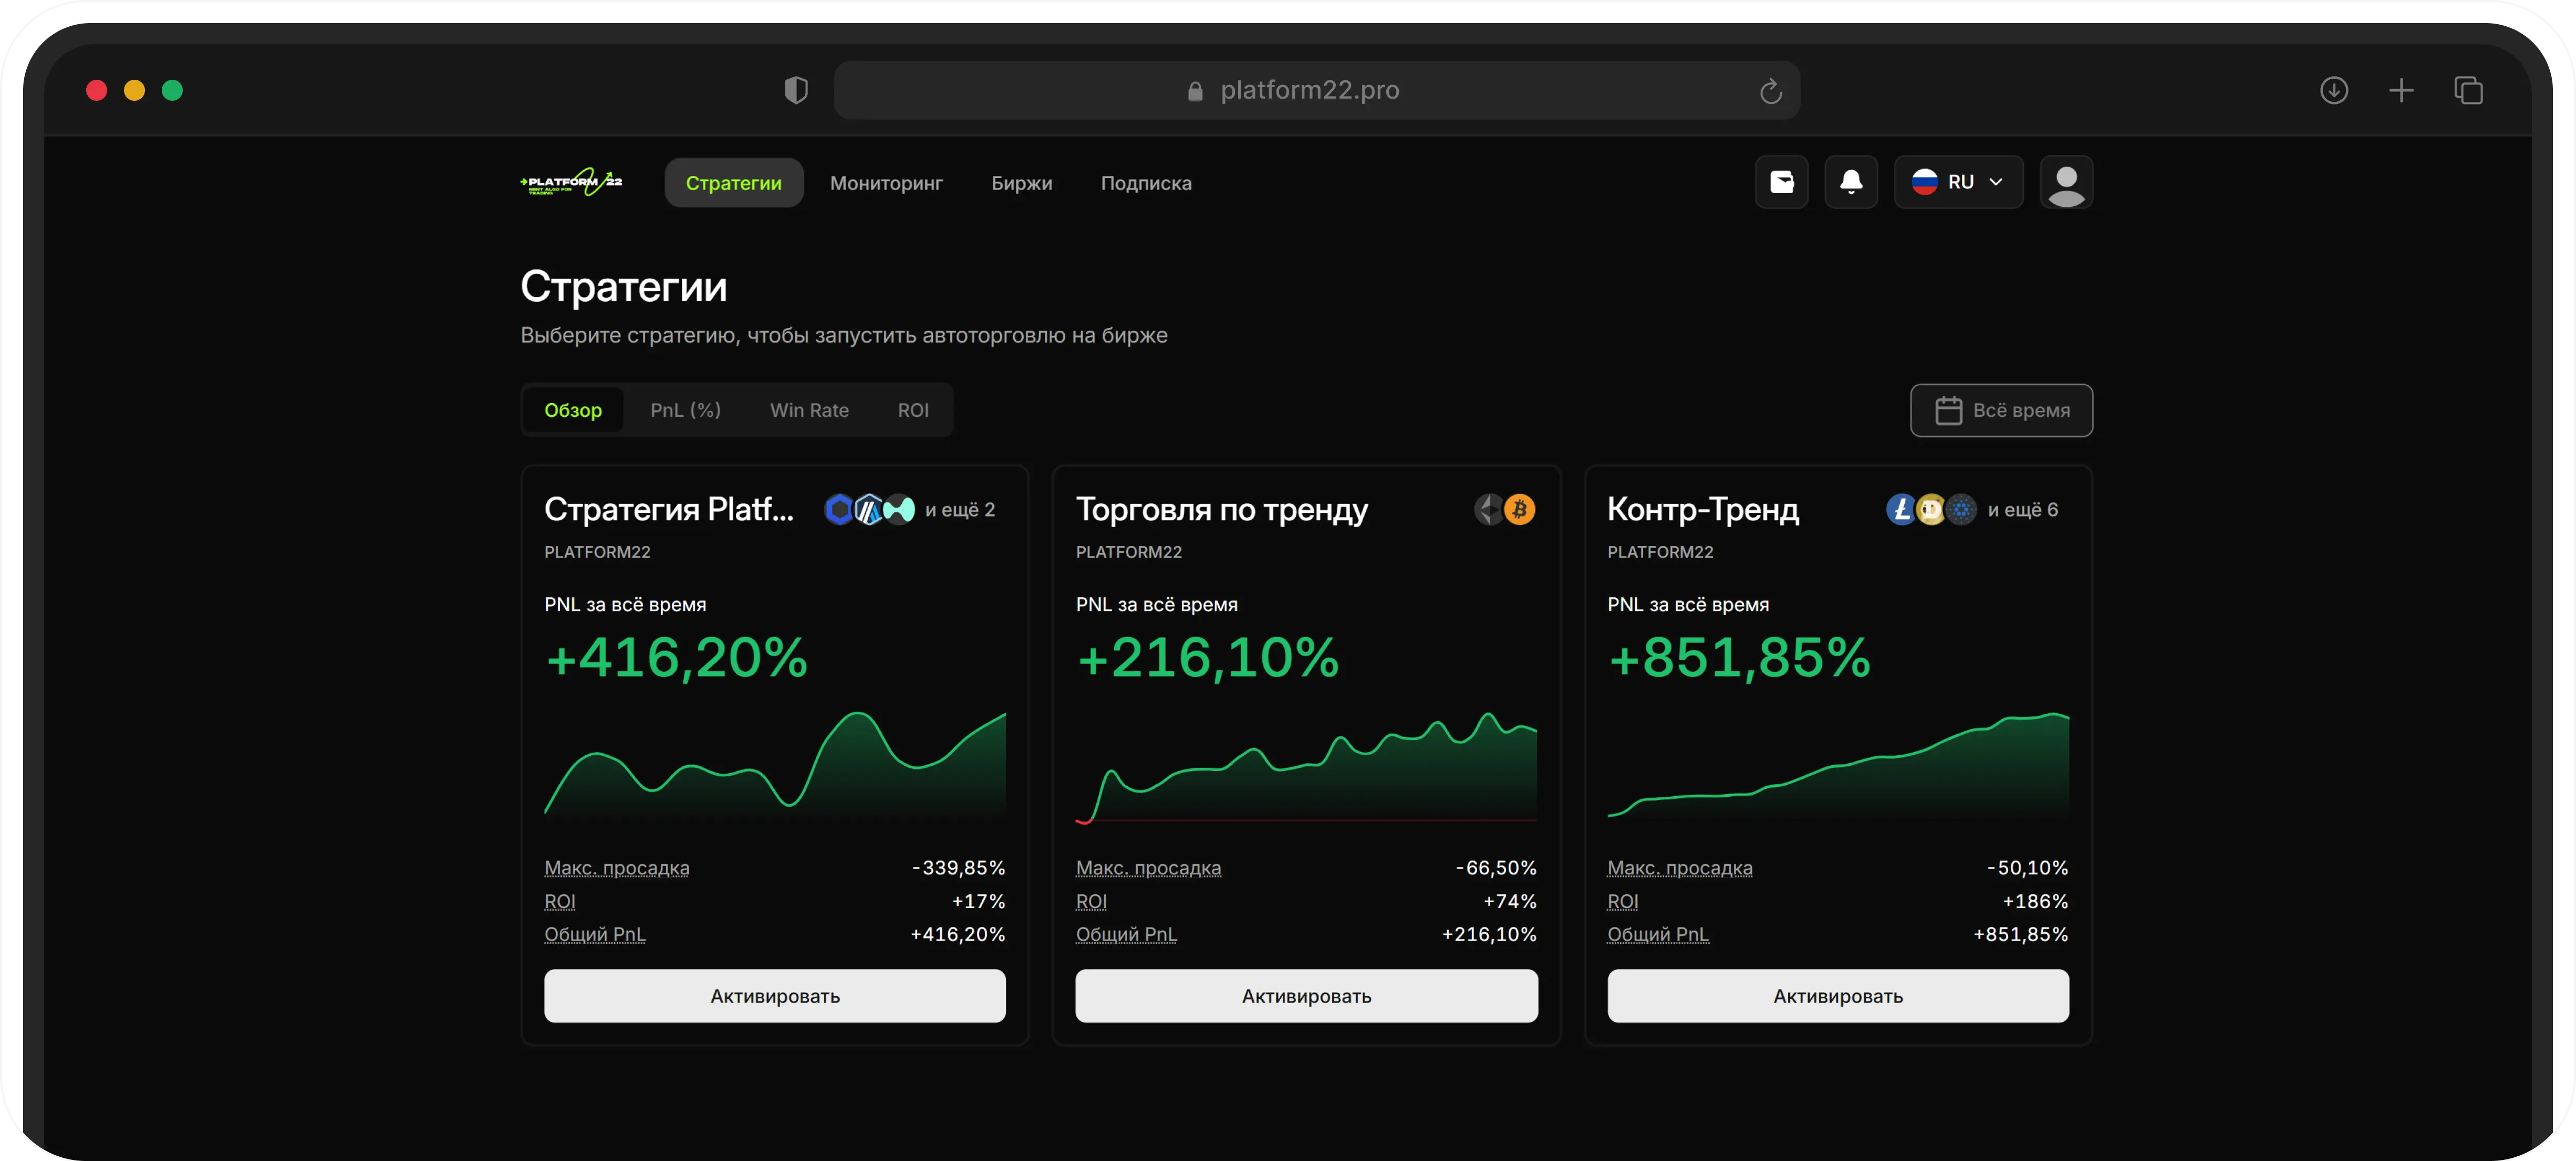Open Подписка nav item

(1146, 183)
